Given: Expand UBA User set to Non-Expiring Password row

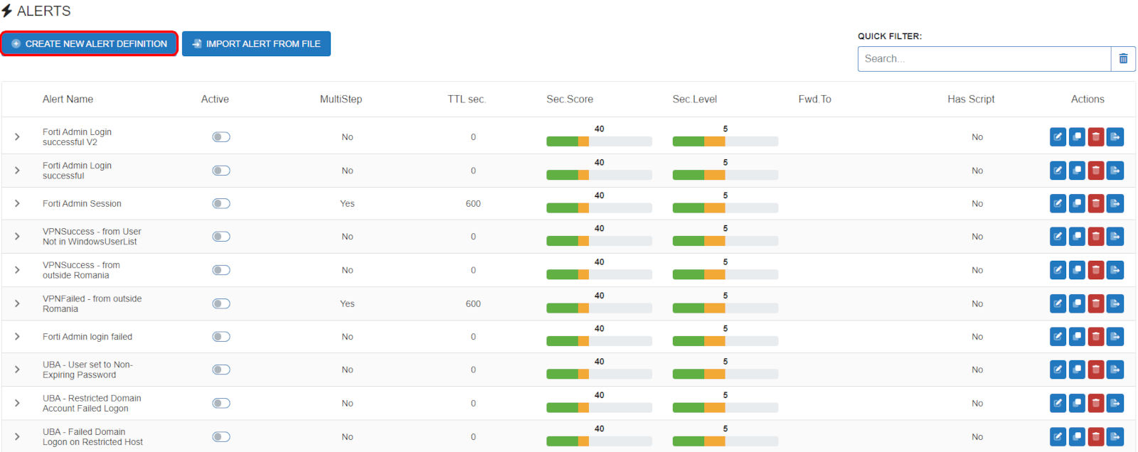Looking at the screenshot, I should 17,370.
